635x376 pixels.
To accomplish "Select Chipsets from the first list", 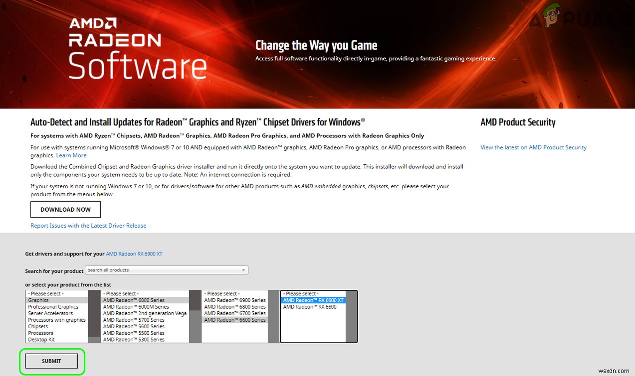I will click(x=37, y=326).
